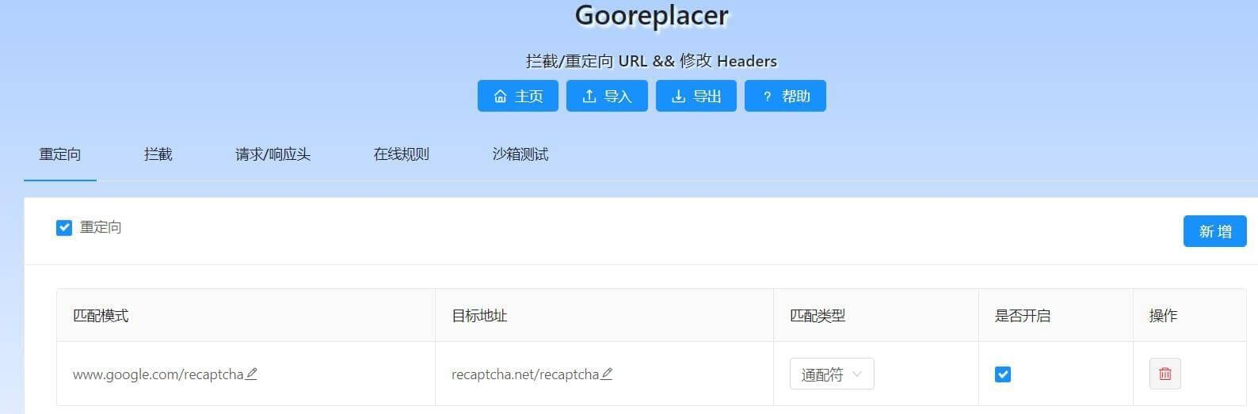Delete the rule with the red trash icon
Viewport: 1258px width, 414px height.
[1165, 374]
